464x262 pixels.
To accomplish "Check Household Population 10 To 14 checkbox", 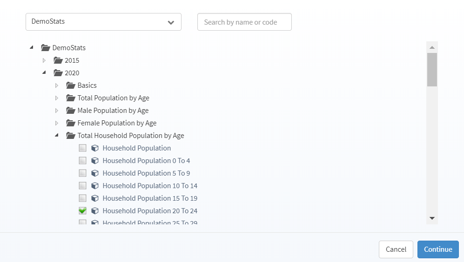I will coord(82,186).
